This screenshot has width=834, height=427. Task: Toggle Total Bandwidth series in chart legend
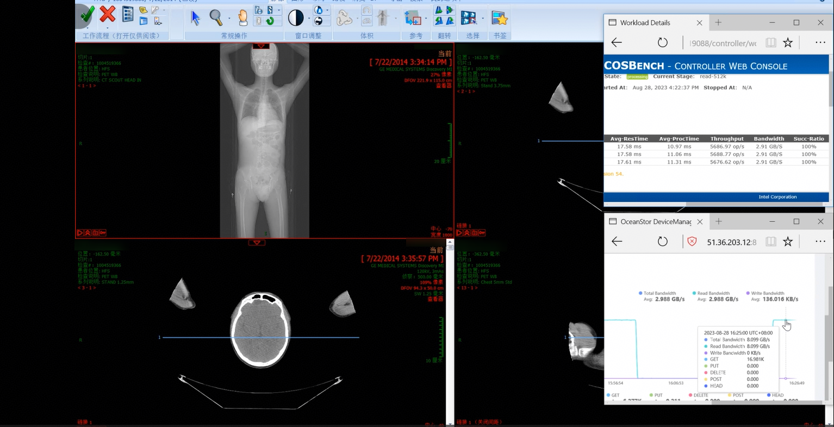click(x=658, y=293)
